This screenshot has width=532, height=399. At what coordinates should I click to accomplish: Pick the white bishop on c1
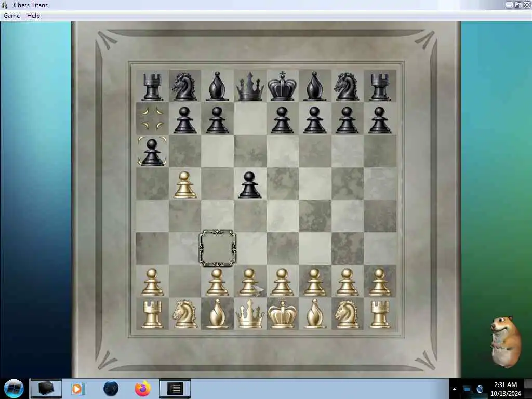(x=217, y=314)
